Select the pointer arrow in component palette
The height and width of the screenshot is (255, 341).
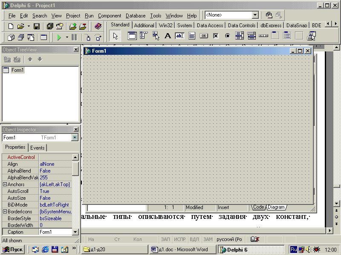pos(115,36)
